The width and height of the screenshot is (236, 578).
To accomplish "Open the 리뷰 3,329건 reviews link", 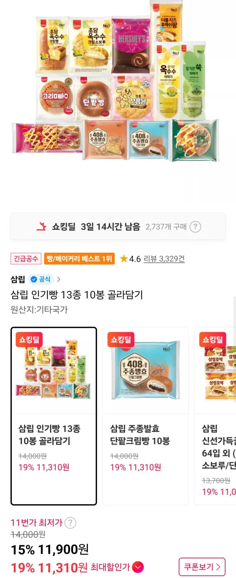I will pos(164,258).
